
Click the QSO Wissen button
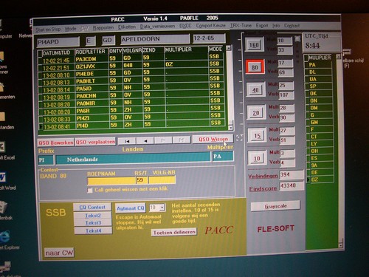click(213, 140)
